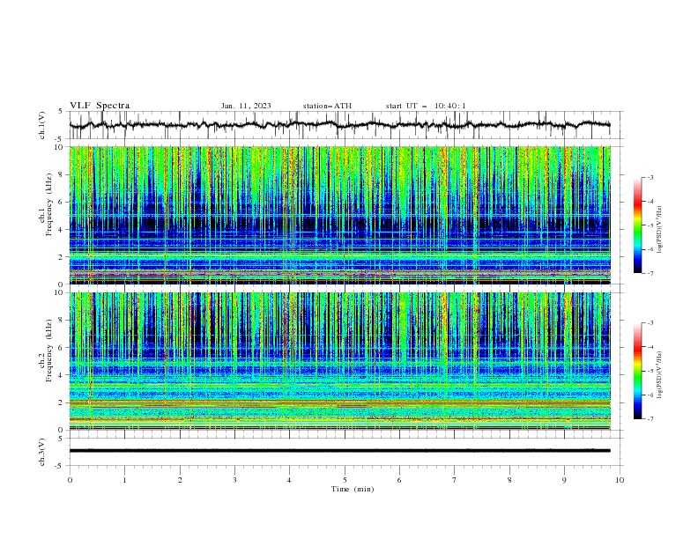Click the 'ch.3(V)' waveform axis label
Image resolution: width=698 pixels, height=539 pixels.
pyautogui.click(x=42, y=452)
